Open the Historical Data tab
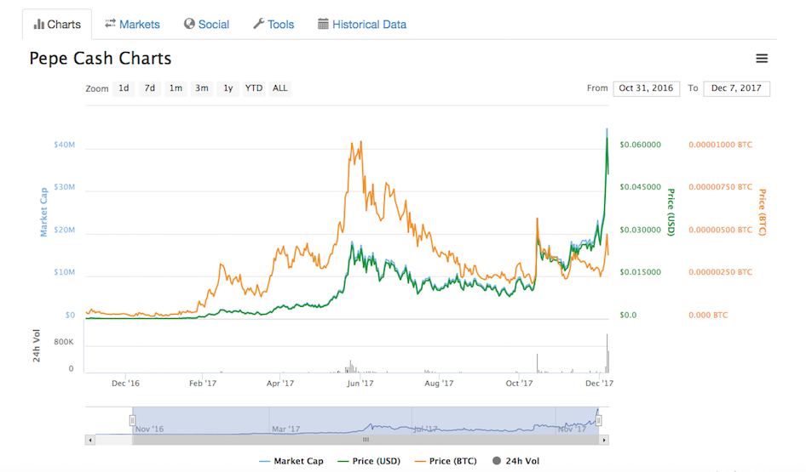 [x=362, y=24]
